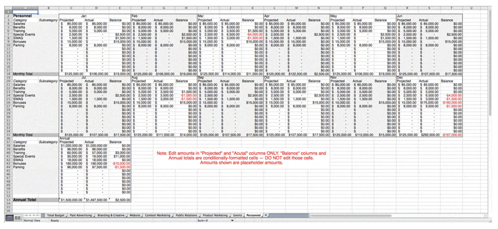Select the $114,000.00 March actual total
The height and width of the screenshot is (229, 498).
[x=231, y=74]
